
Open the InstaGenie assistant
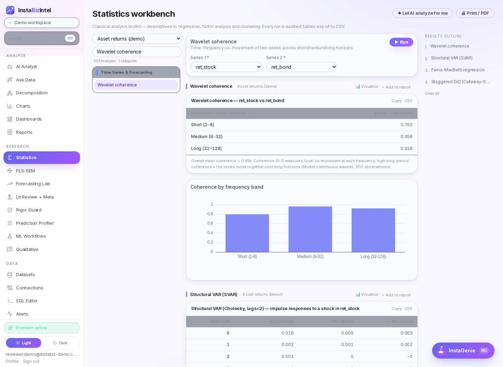click(463, 351)
